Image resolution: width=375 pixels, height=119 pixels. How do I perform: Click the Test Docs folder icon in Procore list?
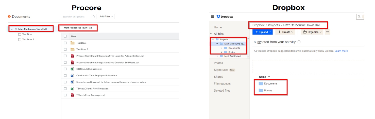pyautogui.click(x=72, y=43)
